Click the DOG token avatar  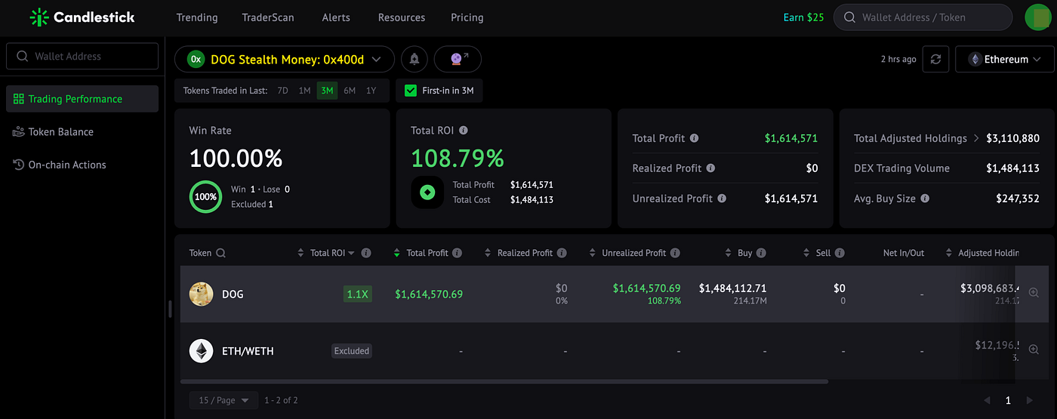point(201,294)
